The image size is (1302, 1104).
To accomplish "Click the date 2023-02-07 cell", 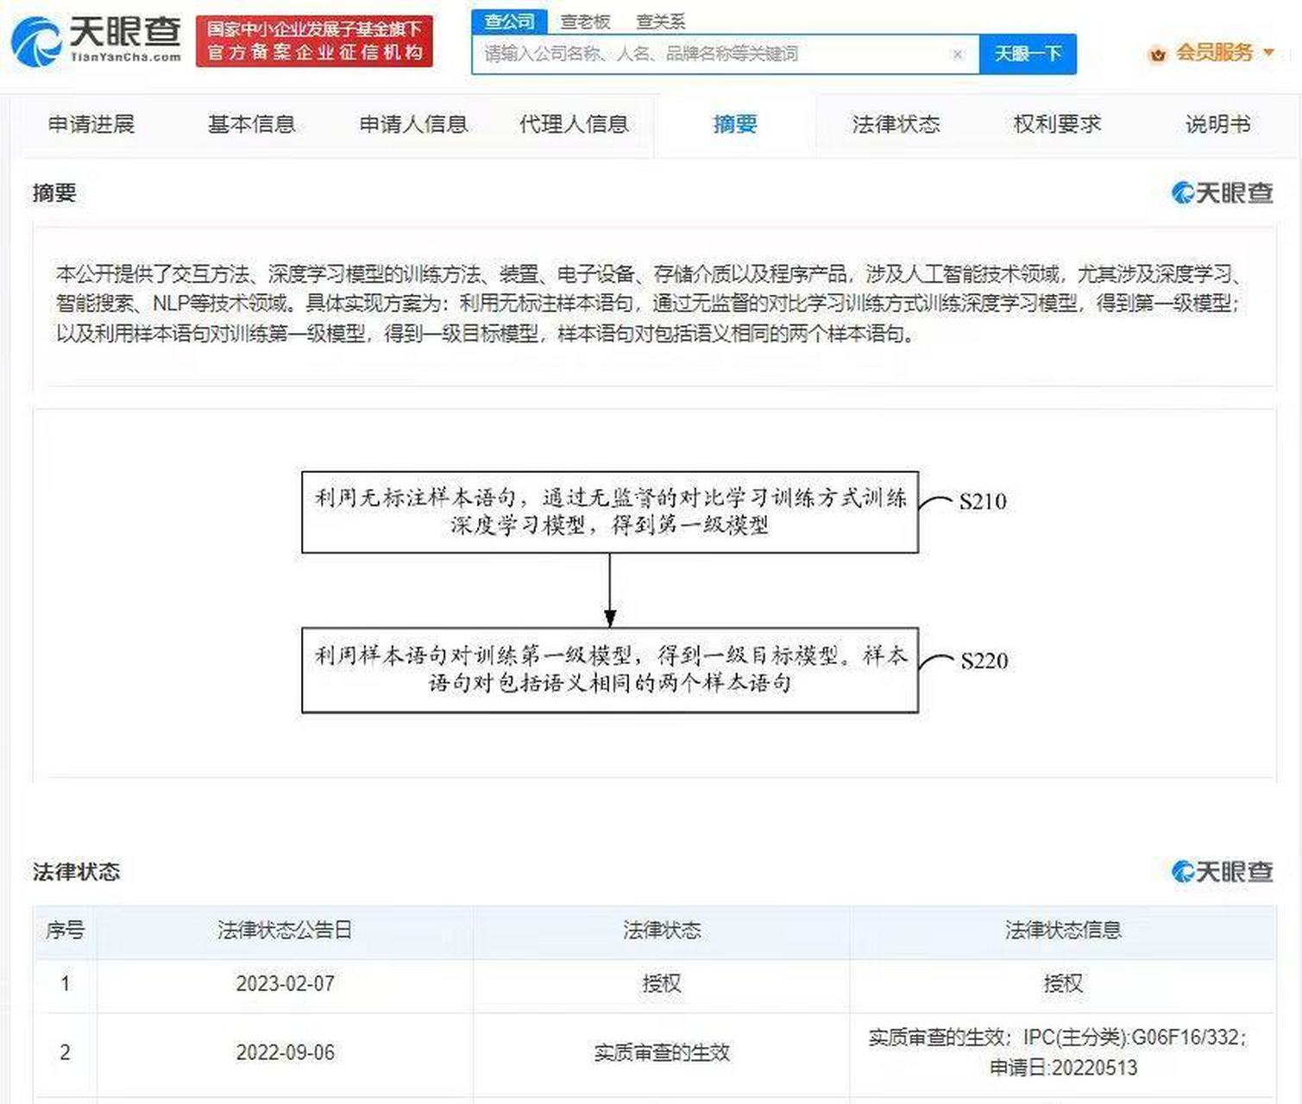I will click(x=285, y=983).
